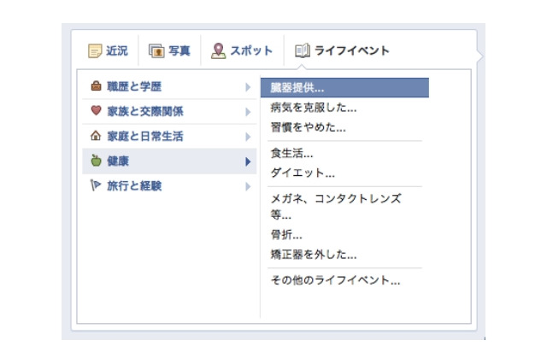Screen dimensions: 547x364
Task: Expand the 家族と交際関係 submenu arrow
Action: pos(248,112)
